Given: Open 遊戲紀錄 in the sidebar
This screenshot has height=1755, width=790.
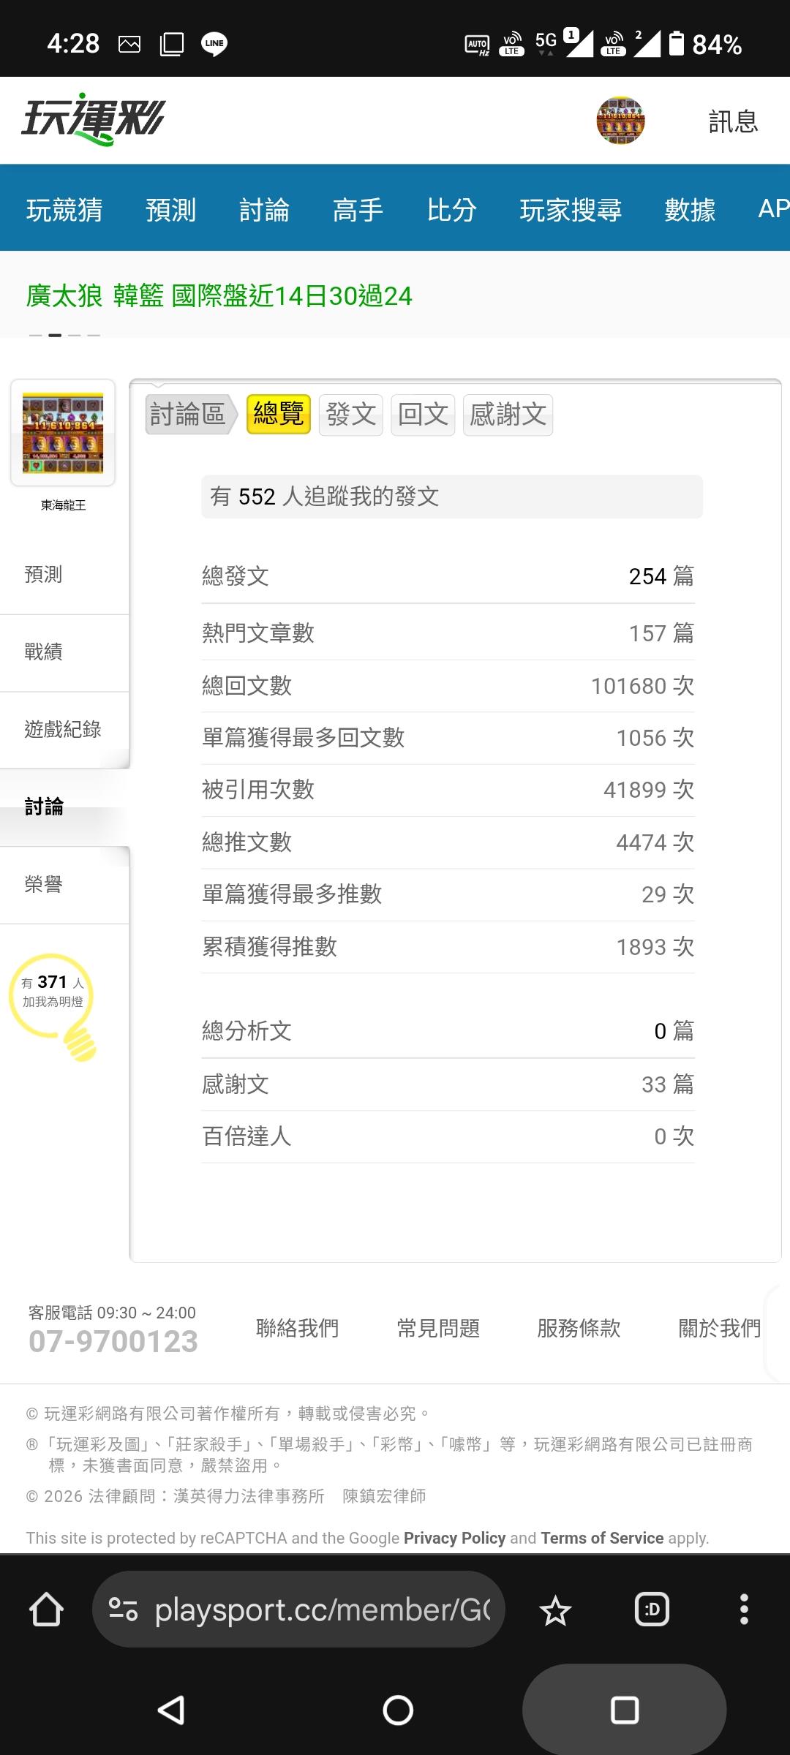Looking at the screenshot, I should pos(63,729).
